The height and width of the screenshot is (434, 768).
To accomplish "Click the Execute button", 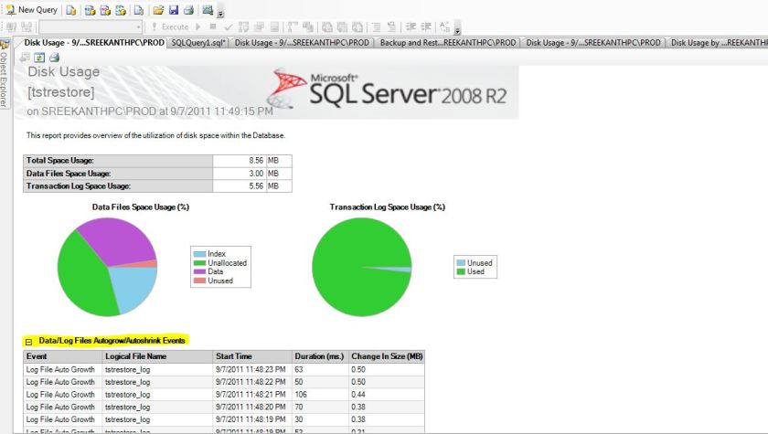I will click(x=170, y=27).
